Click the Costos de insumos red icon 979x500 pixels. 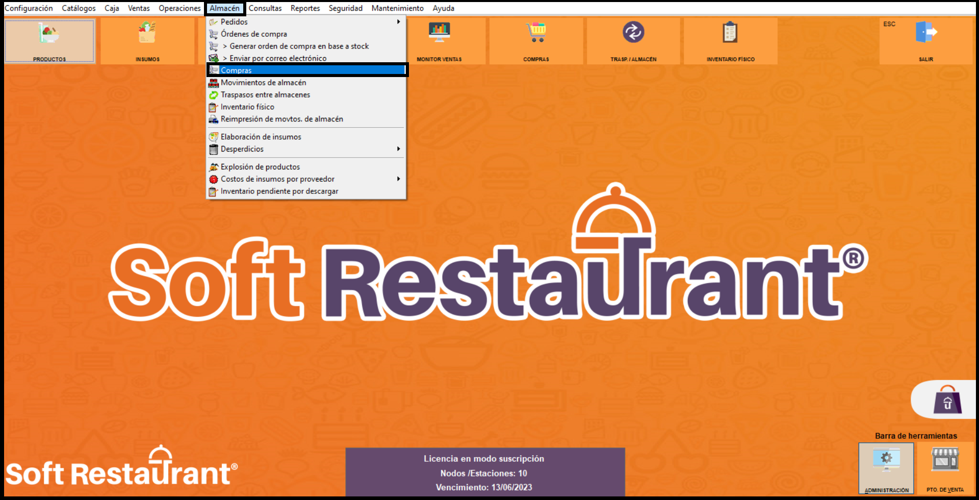pos(214,179)
